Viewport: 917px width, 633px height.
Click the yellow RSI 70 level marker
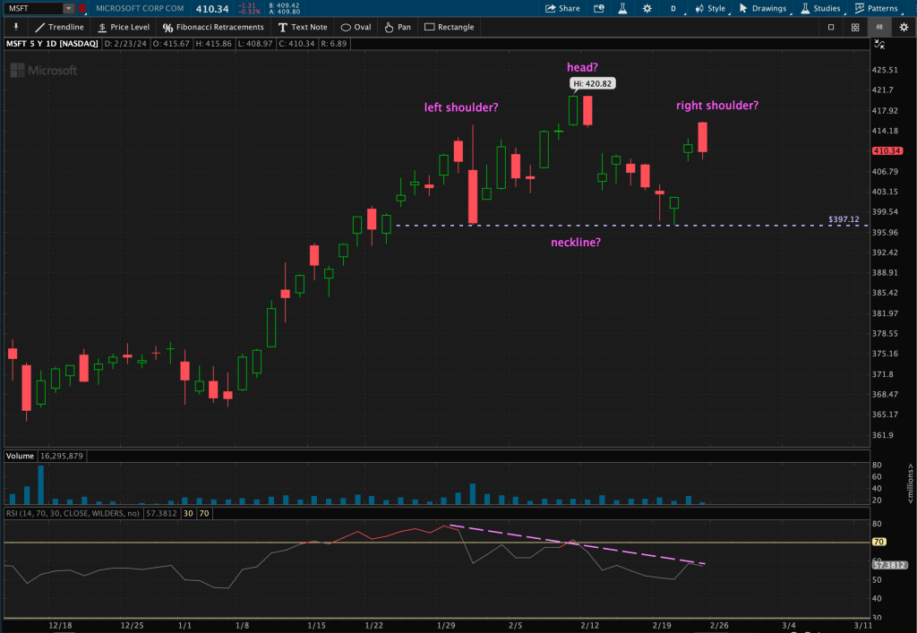[x=878, y=543]
